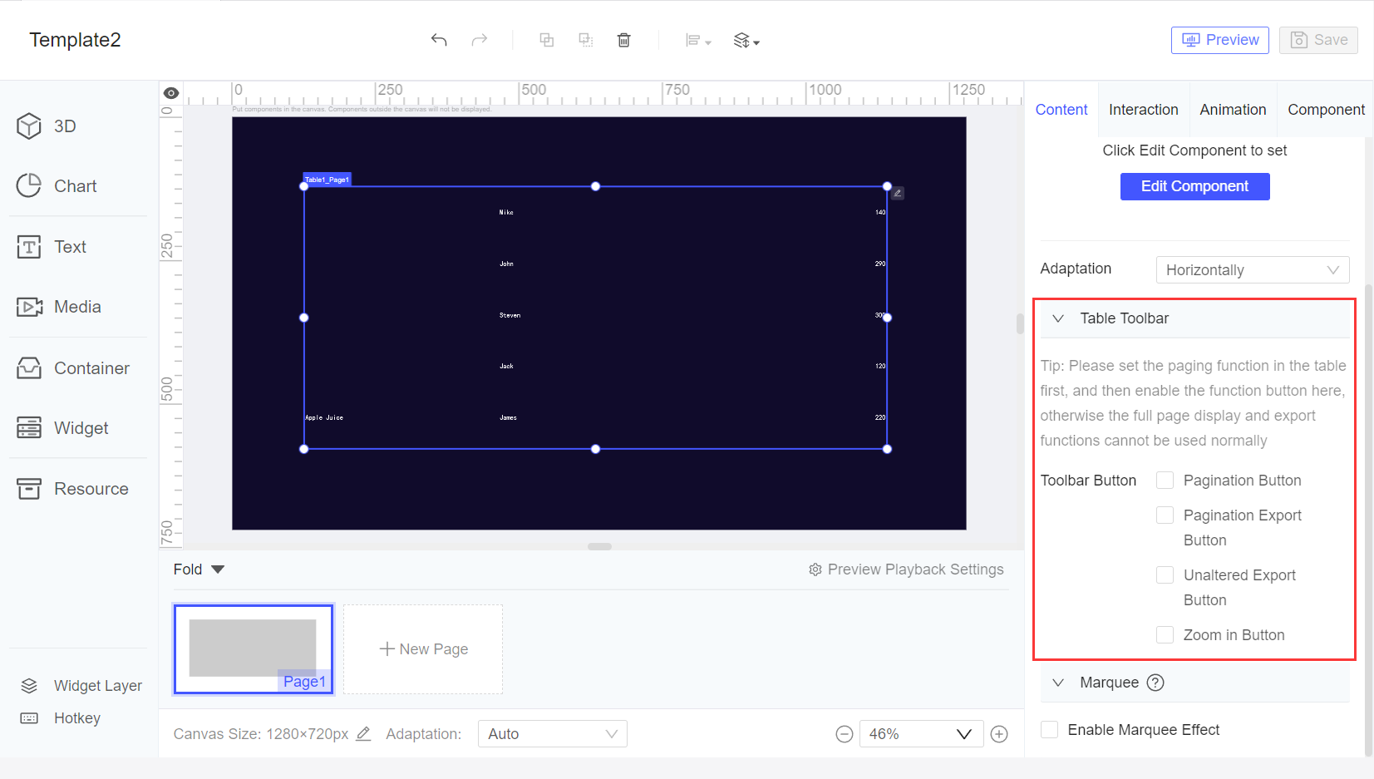Switch to the Interaction tab
1374x779 pixels.
[x=1144, y=109]
